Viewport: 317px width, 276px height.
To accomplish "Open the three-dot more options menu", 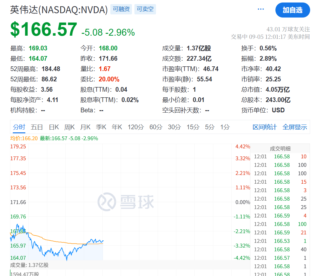I will (x=261, y=9).
